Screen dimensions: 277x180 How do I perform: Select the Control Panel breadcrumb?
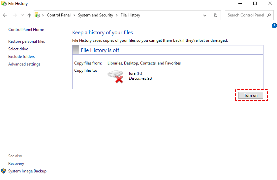tap(59, 15)
